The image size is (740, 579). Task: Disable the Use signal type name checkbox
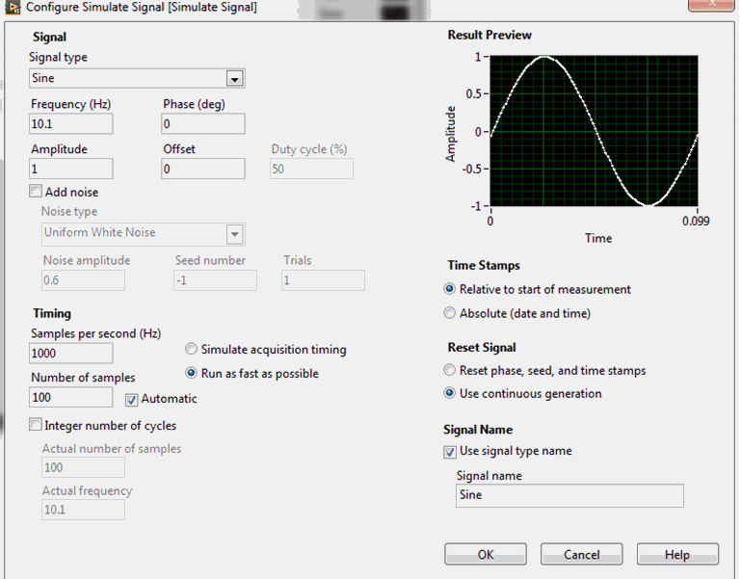[x=450, y=451]
